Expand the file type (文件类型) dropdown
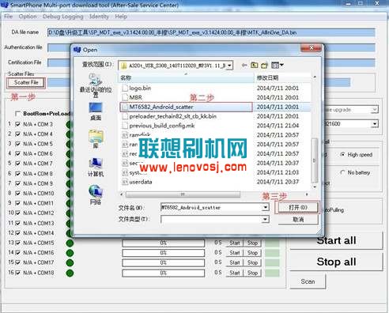The height and width of the screenshot is (313, 389). point(266,219)
